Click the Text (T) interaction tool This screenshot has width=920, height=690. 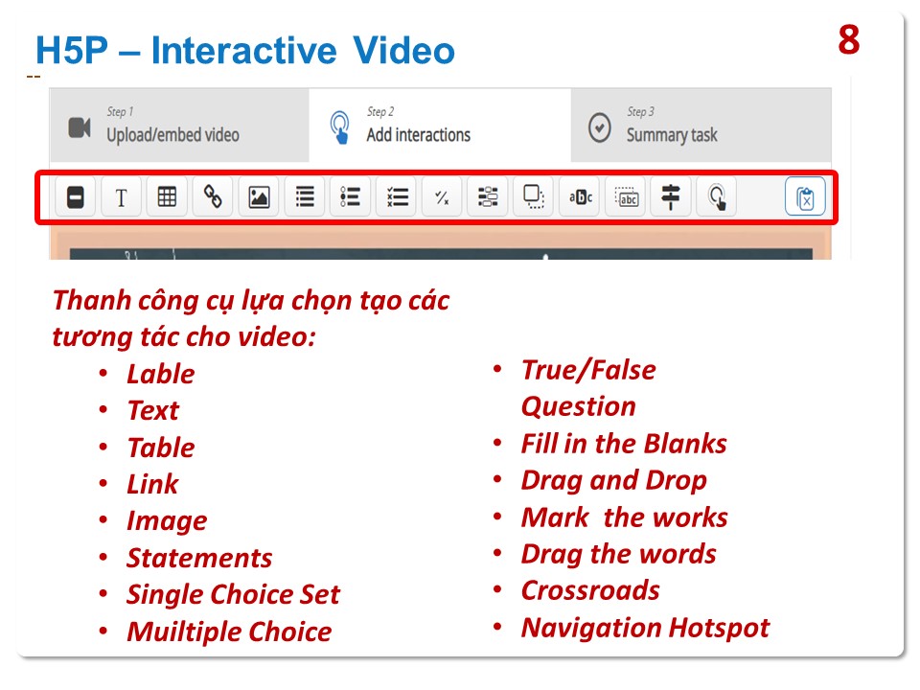(122, 197)
